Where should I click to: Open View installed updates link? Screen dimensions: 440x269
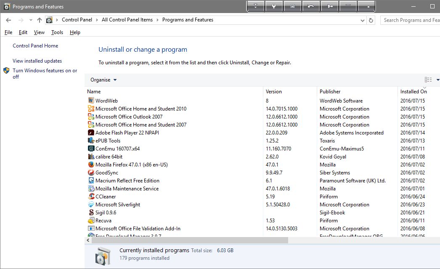(x=37, y=61)
